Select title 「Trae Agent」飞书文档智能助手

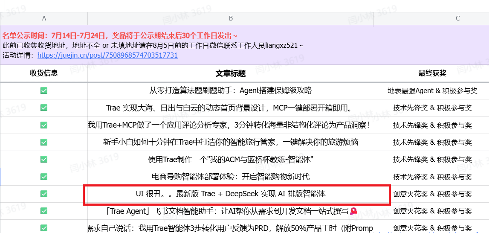click(231, 211)
